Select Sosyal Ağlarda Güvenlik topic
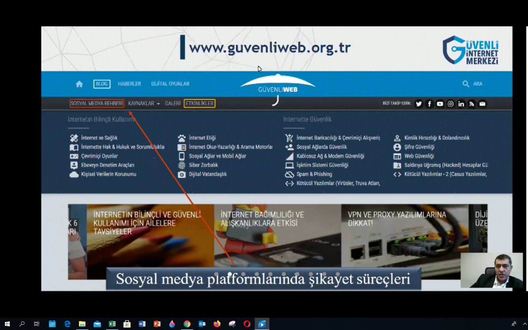 [x=322, y=147]
